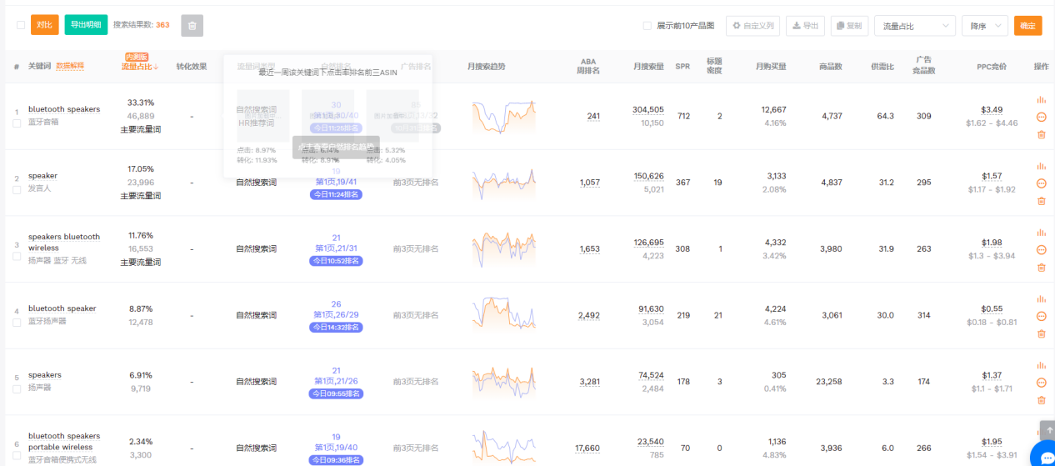The image size is (1055, 466).
Task: Click the 月搜索量 column header
Action: [x=648, y=67]
